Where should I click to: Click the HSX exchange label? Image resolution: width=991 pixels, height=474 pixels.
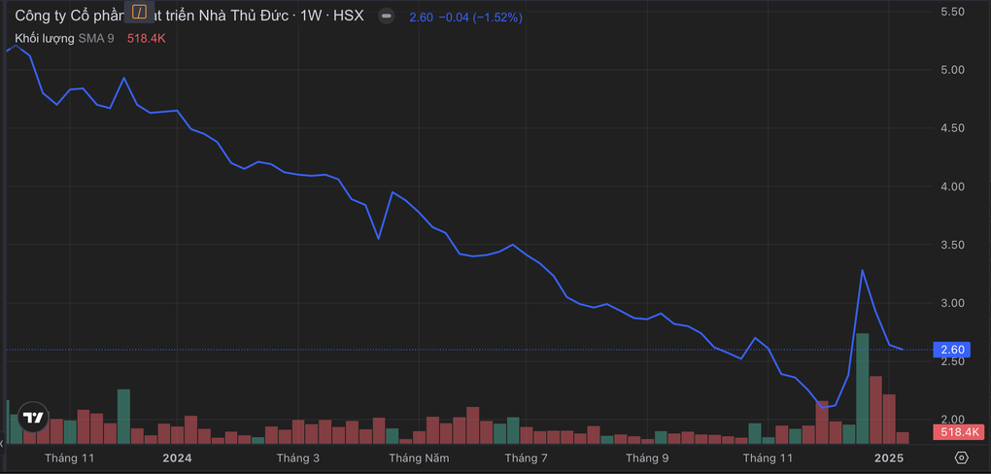pos(348,17)
